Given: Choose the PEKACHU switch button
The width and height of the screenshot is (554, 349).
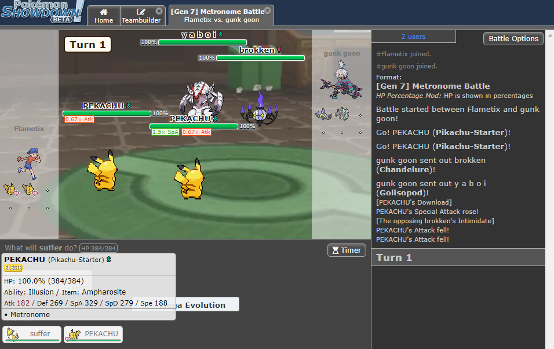Looking at the screenshot, I should tap(93, 334).
